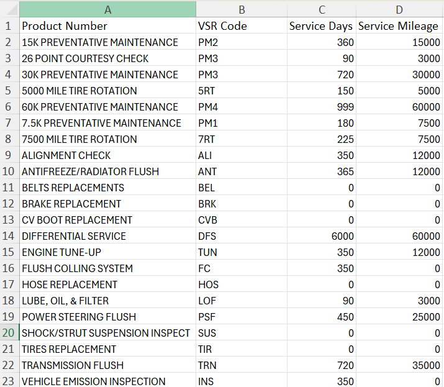Select the Service Mileage header cell

click(399, 26)
